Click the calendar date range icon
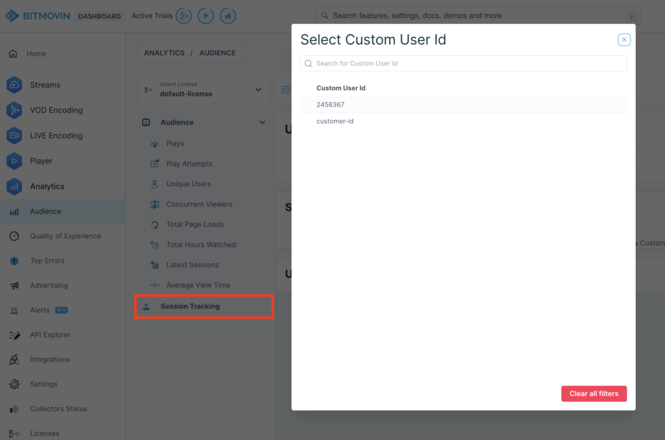This screenshot has height=440, width=665. pos(286,90)
